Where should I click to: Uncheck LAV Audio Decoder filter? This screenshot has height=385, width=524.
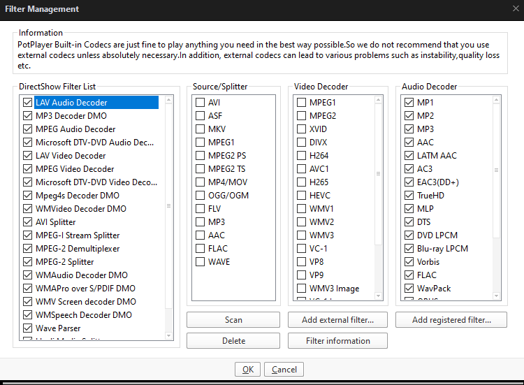pos(28,103)
